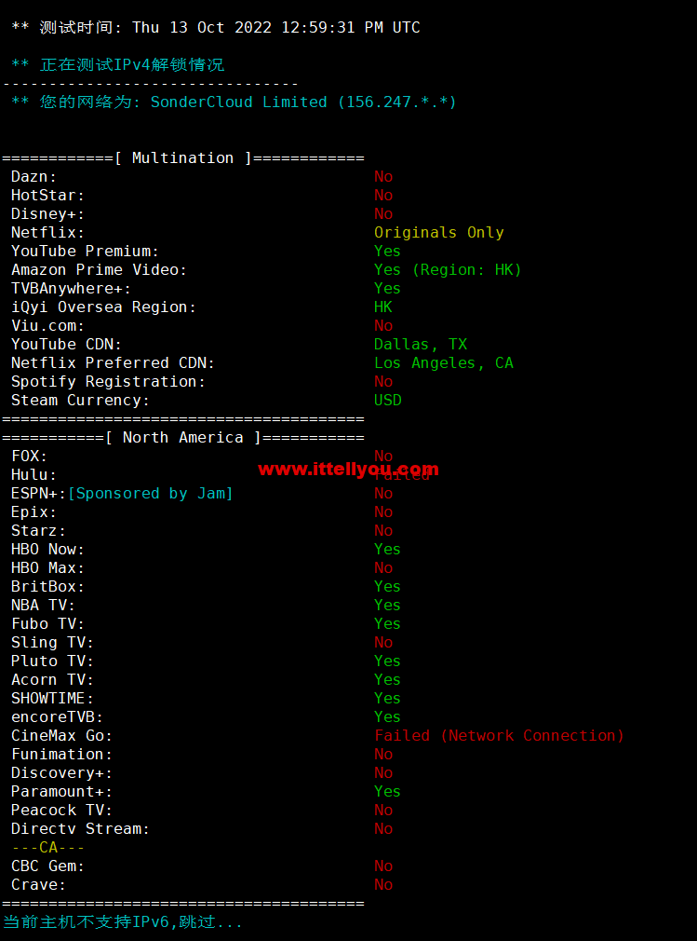Select the 'Spotify Registration:' label
This screenshot has width=697, height=941.
tap(109, 381)
